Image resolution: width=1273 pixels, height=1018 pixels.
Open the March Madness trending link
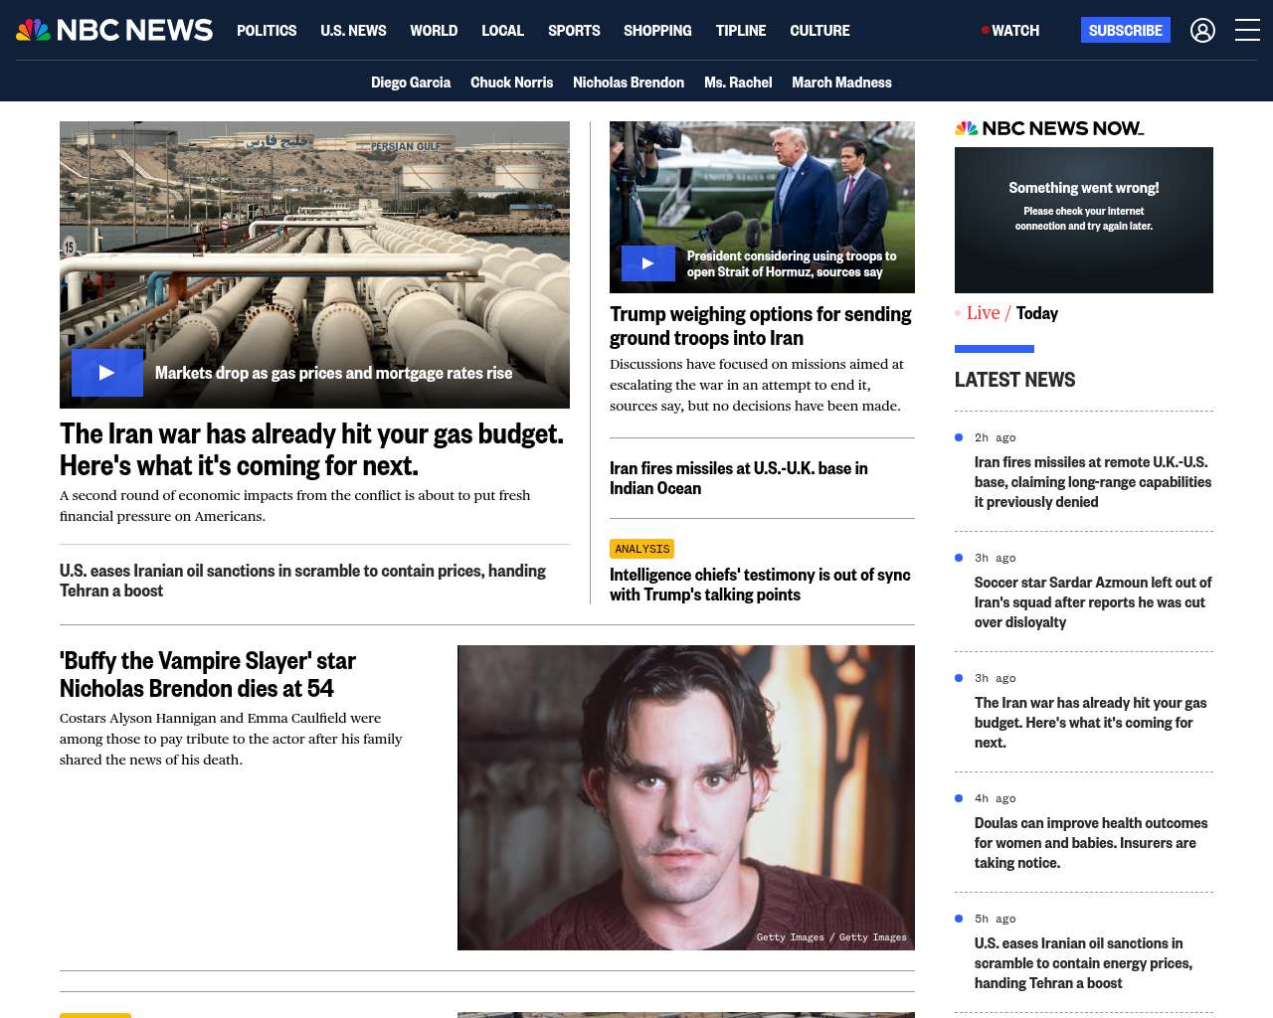(x=841, y=83)
